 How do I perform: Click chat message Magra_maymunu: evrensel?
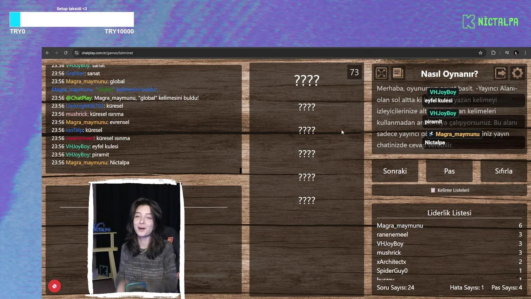(90, 122)
